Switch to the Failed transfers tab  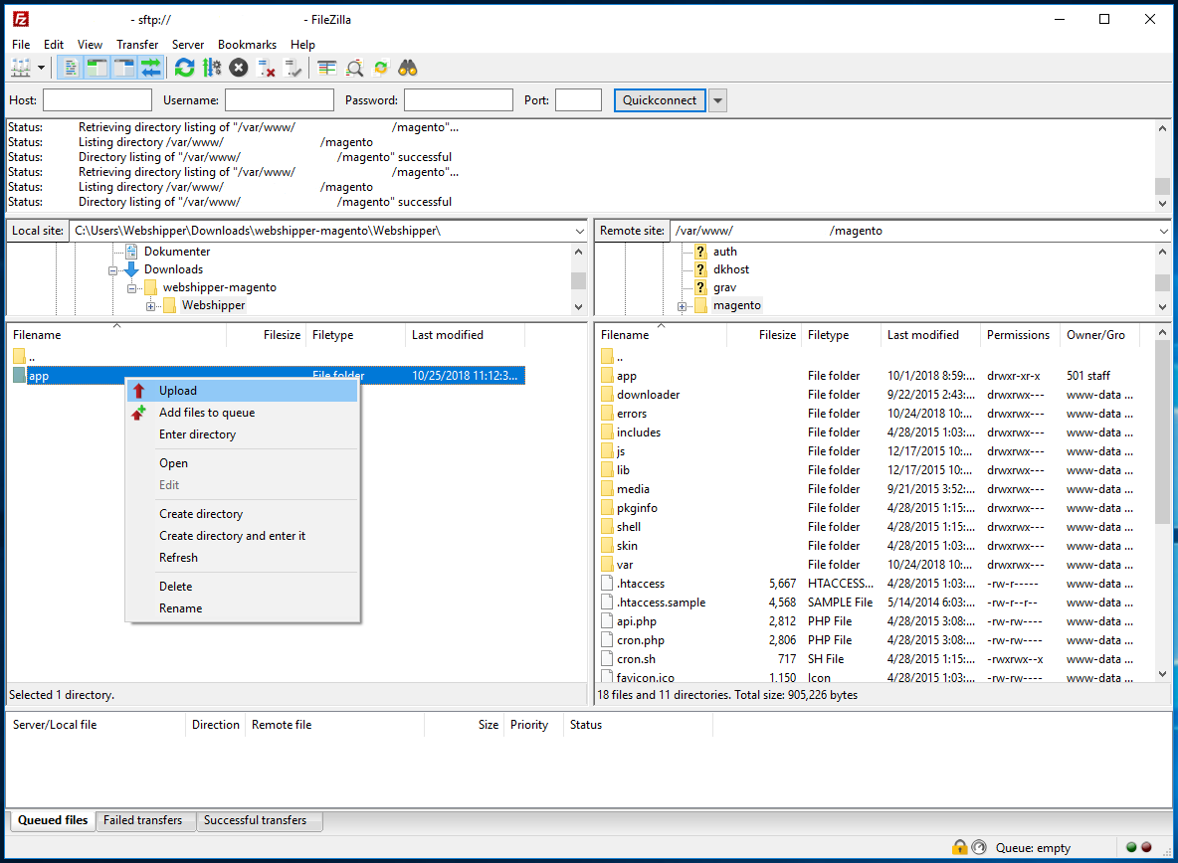pos(145,820)
